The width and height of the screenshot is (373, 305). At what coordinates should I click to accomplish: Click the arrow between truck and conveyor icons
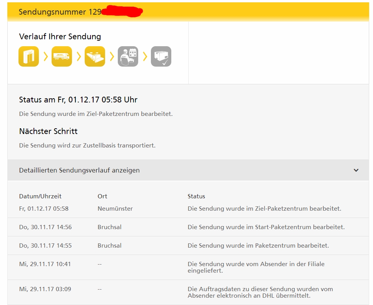(79, 57)
